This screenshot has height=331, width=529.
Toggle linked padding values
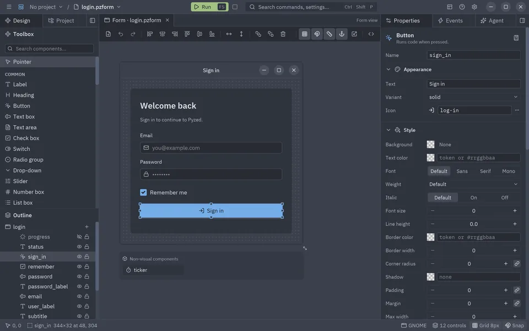coord(517,290)
